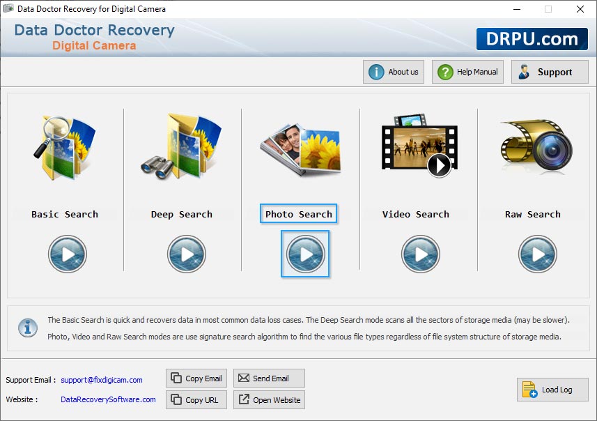597x421 pixels.
Task: Select the Raw Search label
Action: (x=533, y=214)
